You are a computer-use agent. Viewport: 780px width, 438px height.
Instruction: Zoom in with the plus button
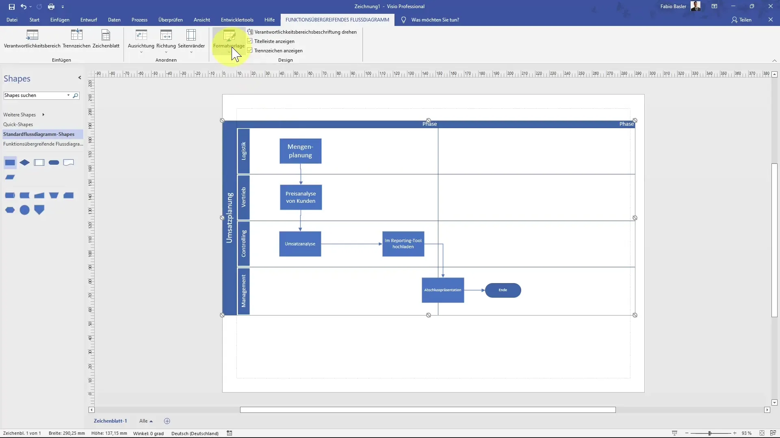point(735,434)
